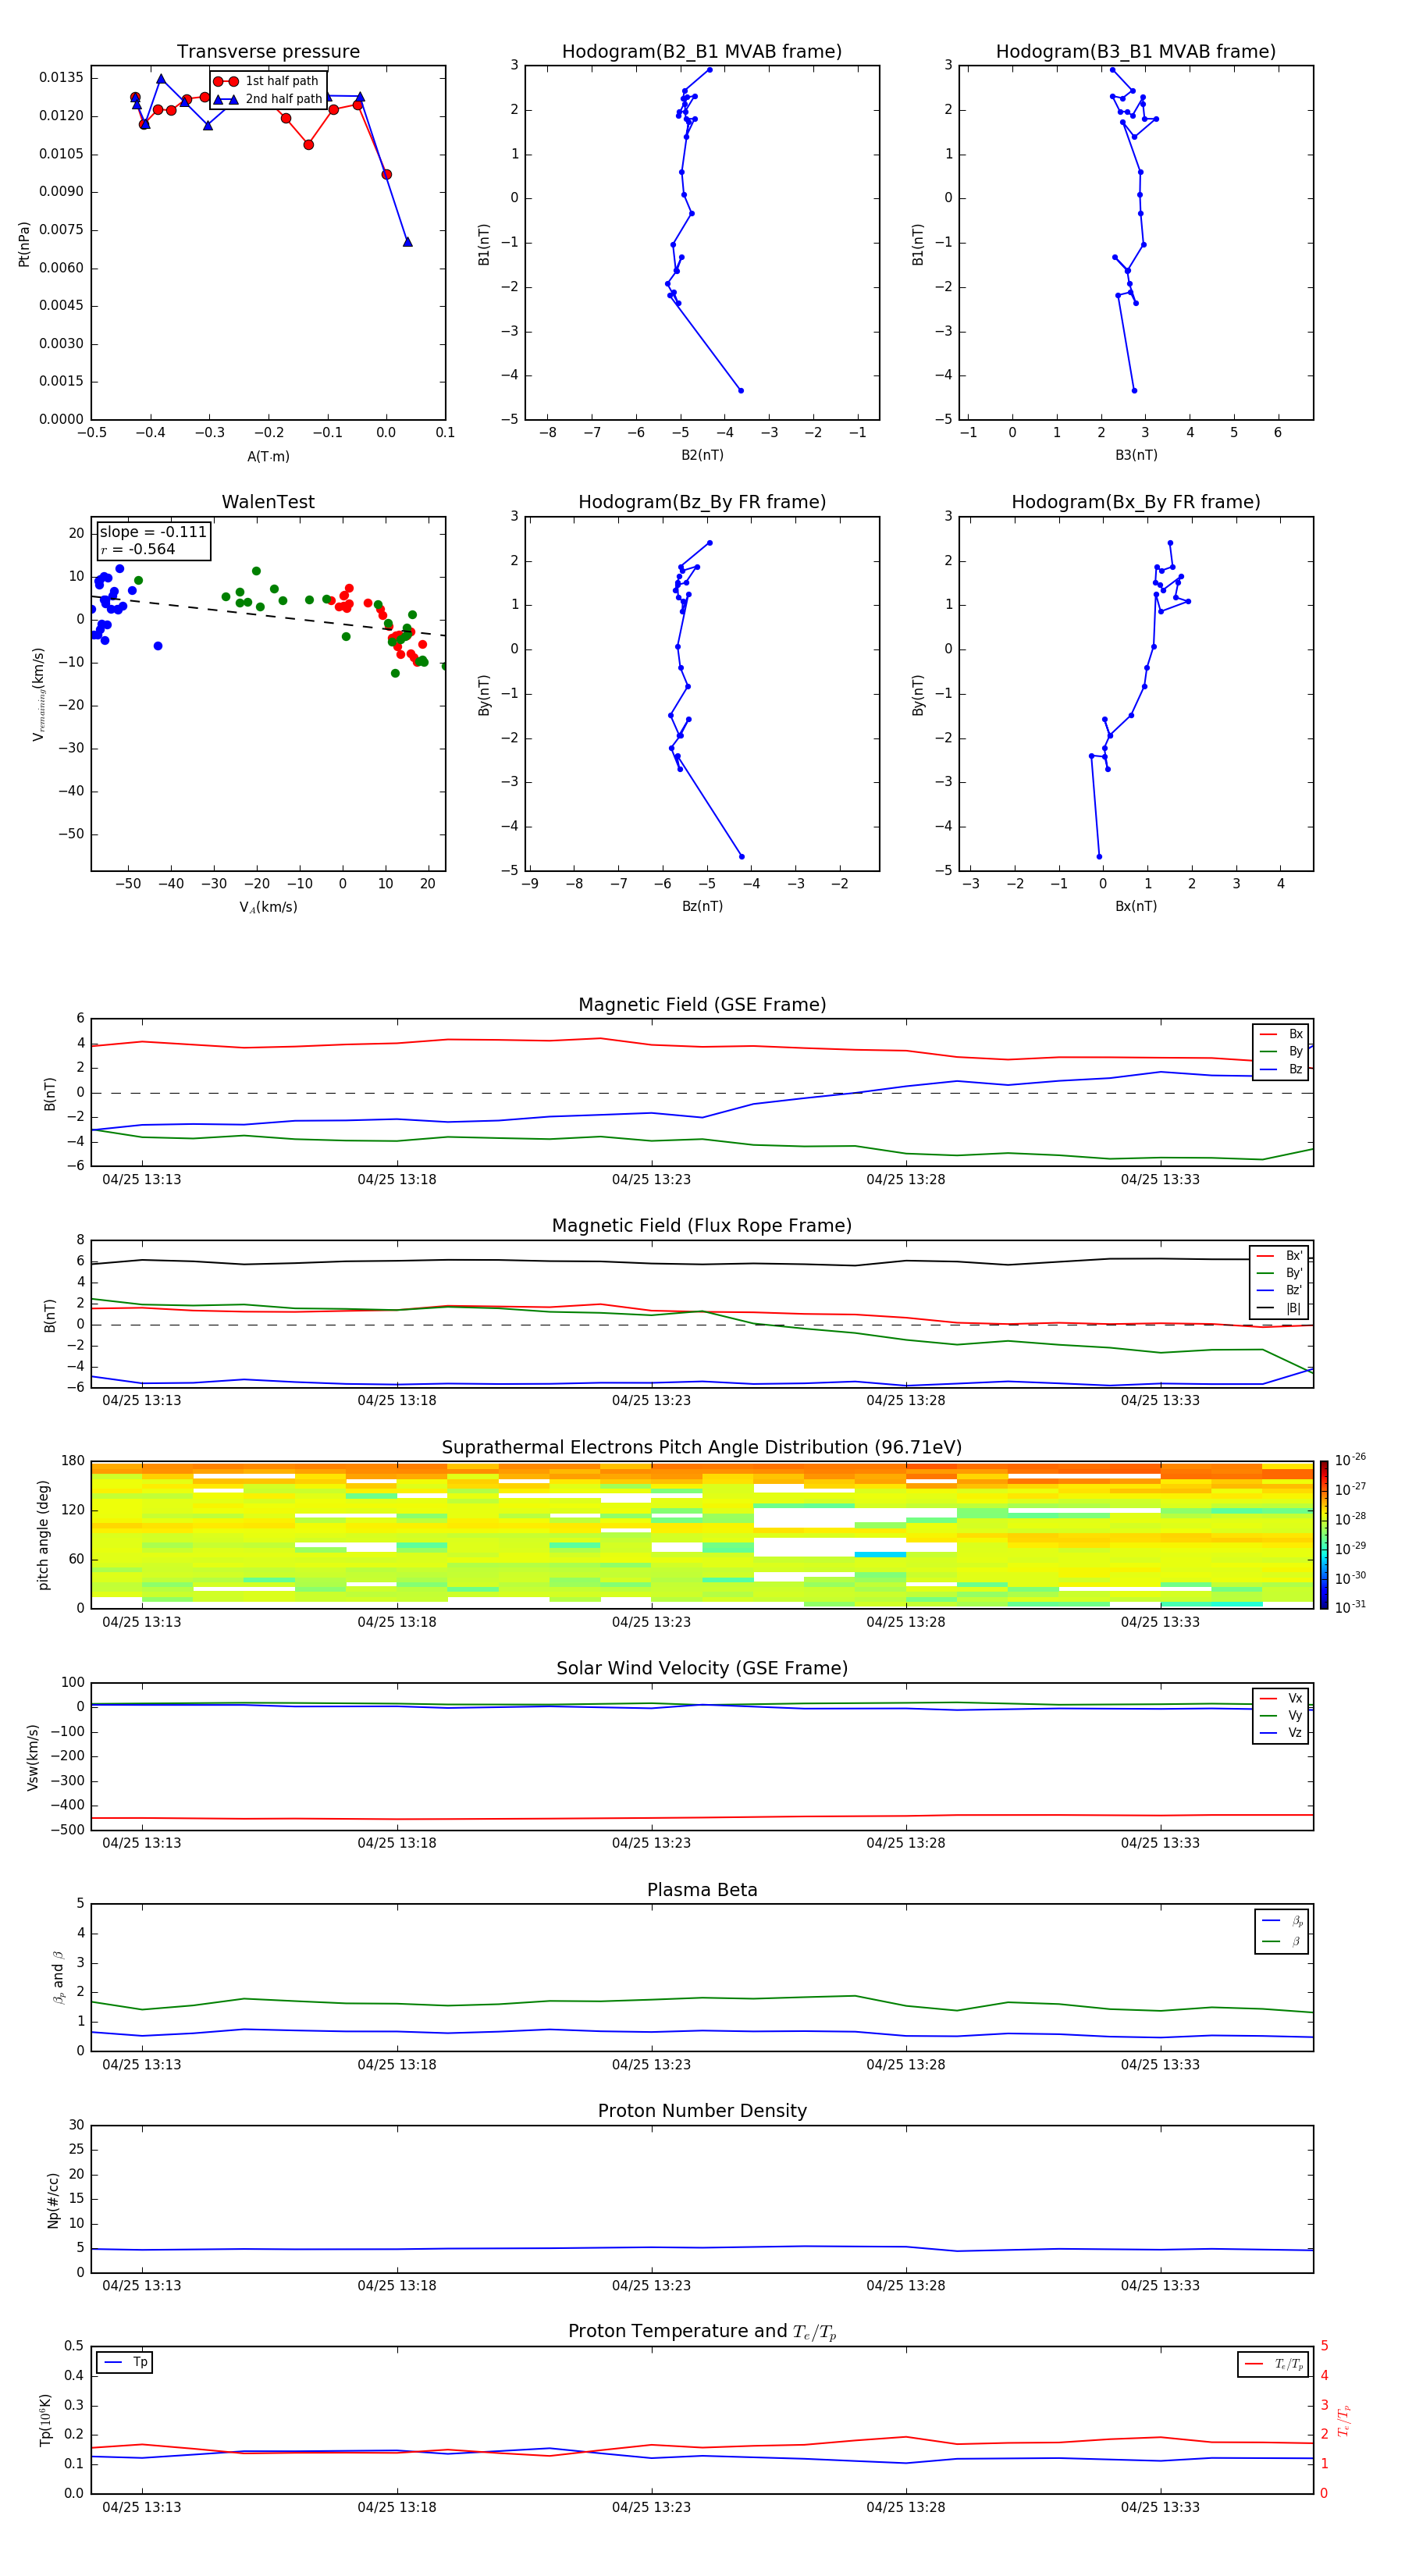Click '04/25 13:13' tick under GSE magnetic field
The height and width of the screenshot is (2576, 1405).
point(142,1180)
